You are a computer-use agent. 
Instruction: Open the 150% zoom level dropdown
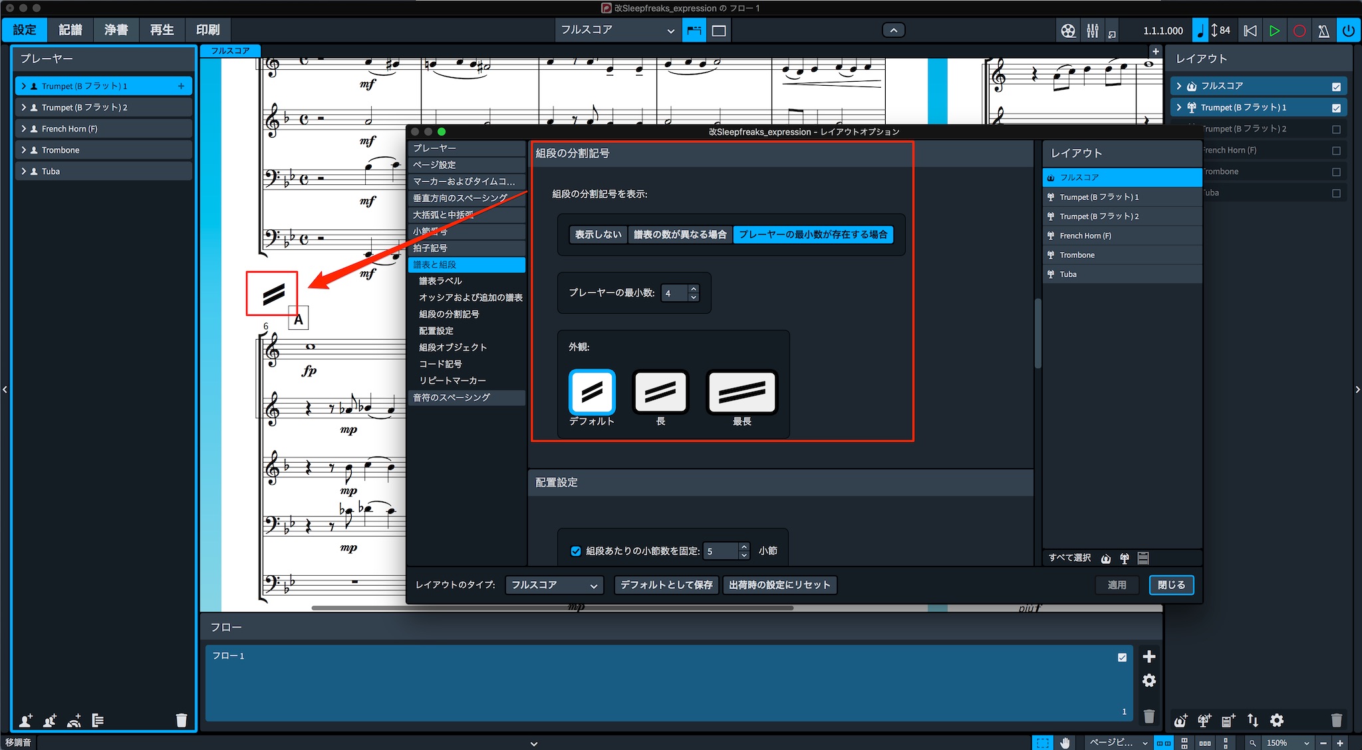1288,743
